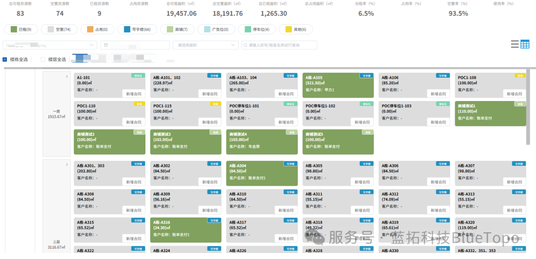Select 写字楼(66) filter chip
This screenshot has height=259, width=536.
(137, 30)
